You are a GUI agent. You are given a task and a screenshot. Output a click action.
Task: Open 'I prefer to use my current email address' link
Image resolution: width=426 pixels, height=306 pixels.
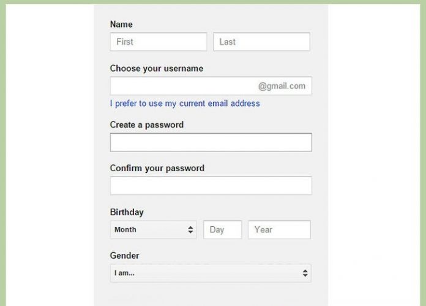point(185,104)
